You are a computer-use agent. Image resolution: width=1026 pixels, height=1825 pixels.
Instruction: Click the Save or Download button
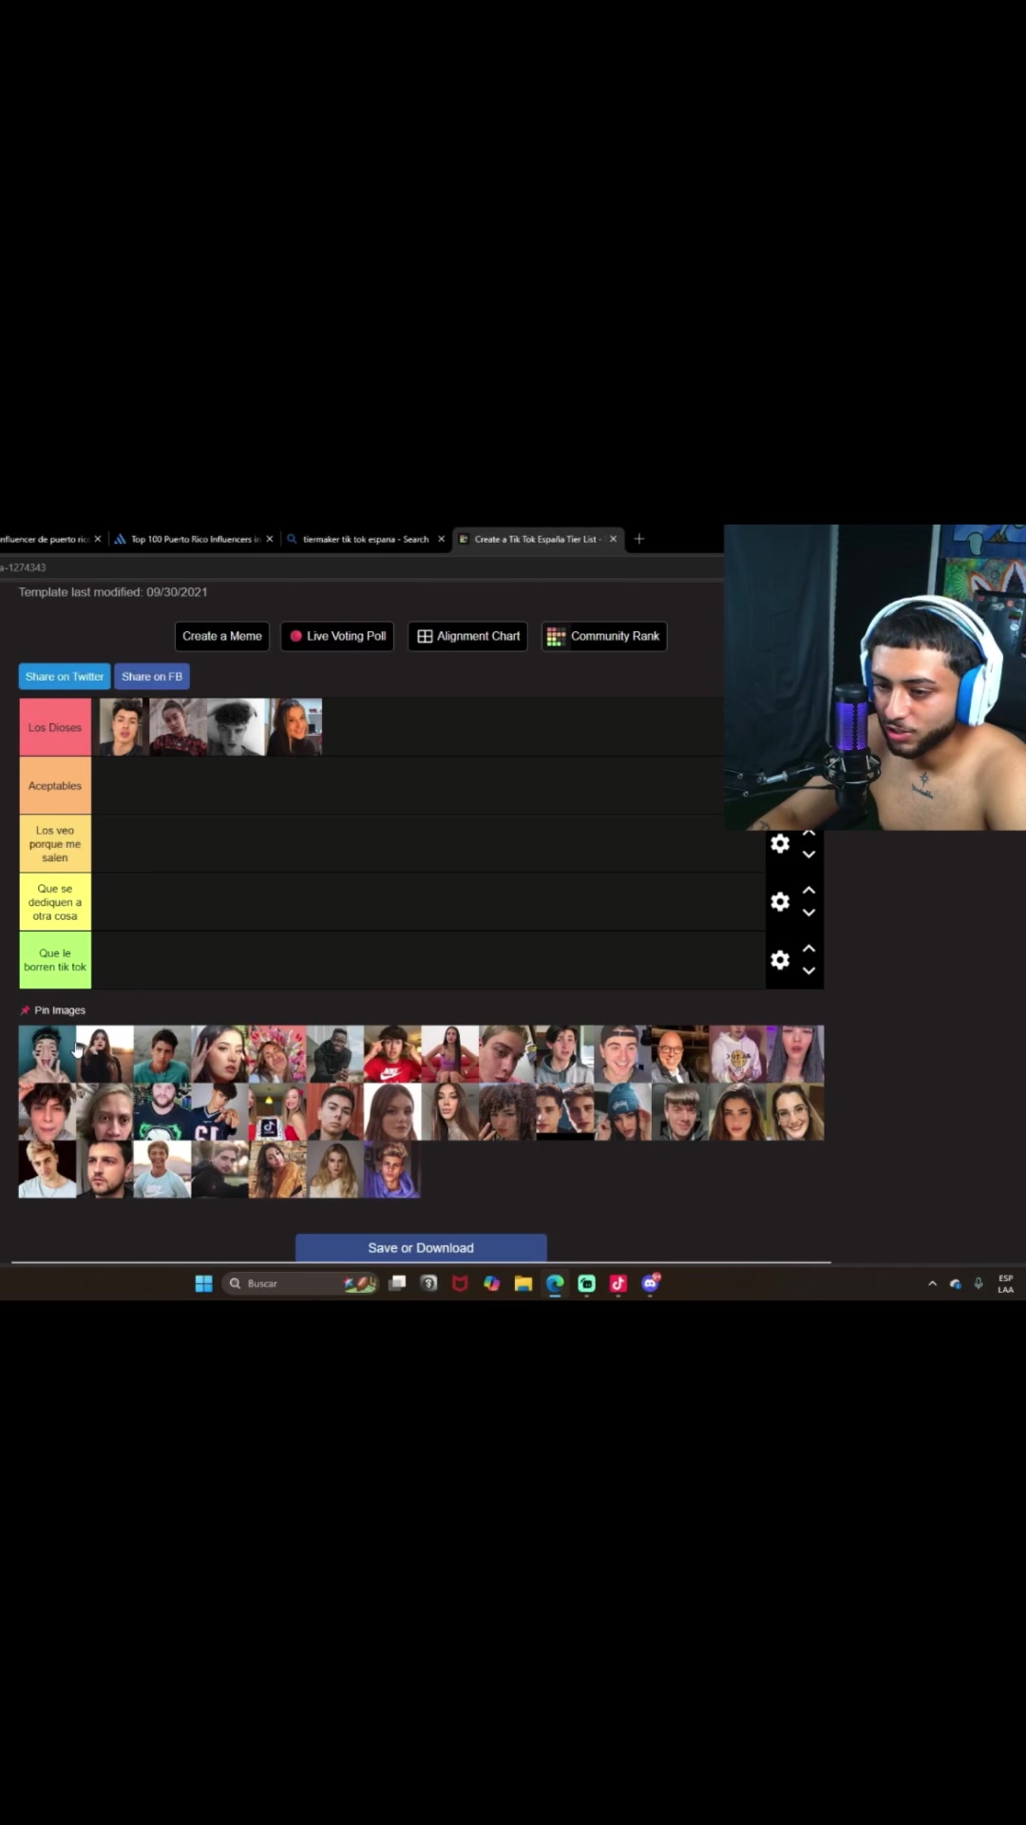tap(421, 1248)
